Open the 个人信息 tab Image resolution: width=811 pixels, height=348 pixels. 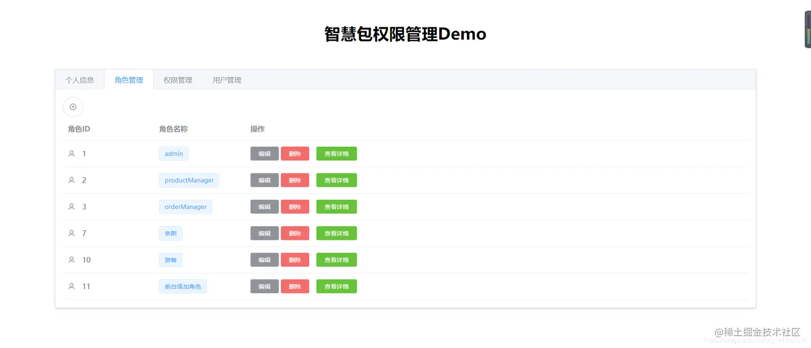[79, 80]
